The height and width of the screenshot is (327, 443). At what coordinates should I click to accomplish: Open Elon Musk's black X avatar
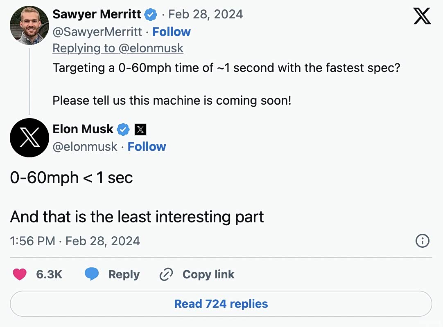pos(29,138)
